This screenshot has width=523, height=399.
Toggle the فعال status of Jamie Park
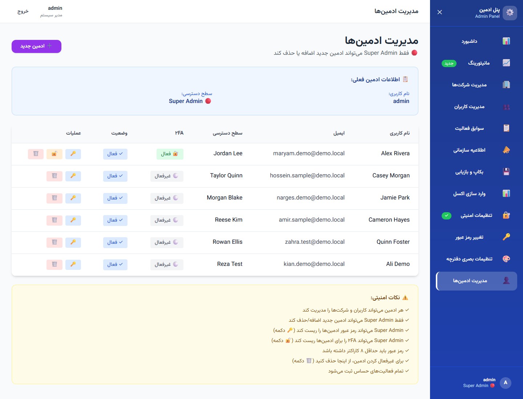[115, 198]
